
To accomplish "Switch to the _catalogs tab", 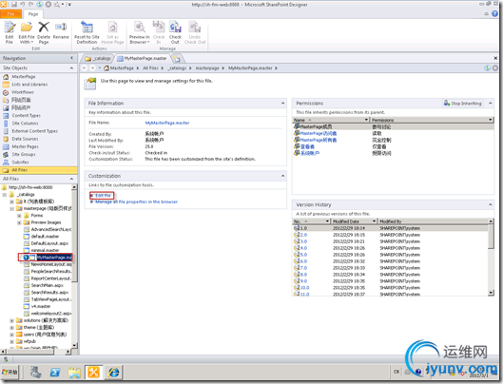I will [98, 58].
